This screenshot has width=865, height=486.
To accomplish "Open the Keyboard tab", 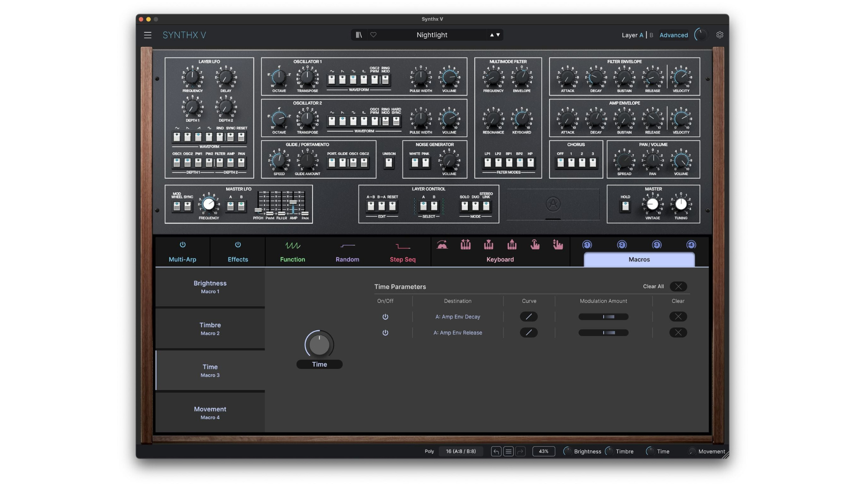I will (x=500, y=259).
